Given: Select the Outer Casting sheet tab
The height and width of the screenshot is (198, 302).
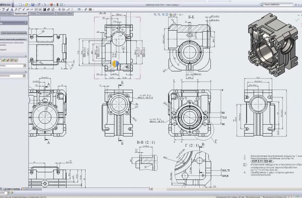Looking at the screenshot, I should 12,189.
